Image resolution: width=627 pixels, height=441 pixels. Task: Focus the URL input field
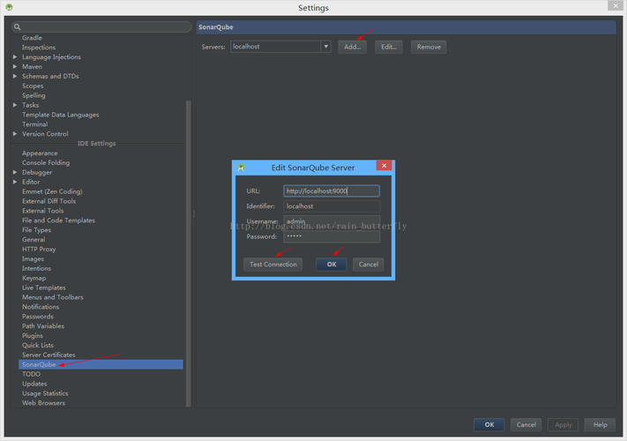(x=332, y=191)
